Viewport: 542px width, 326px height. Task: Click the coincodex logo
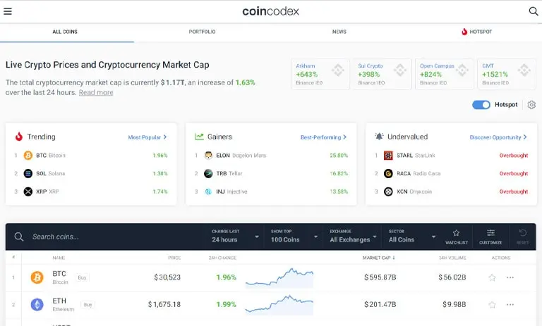(270, 11)
